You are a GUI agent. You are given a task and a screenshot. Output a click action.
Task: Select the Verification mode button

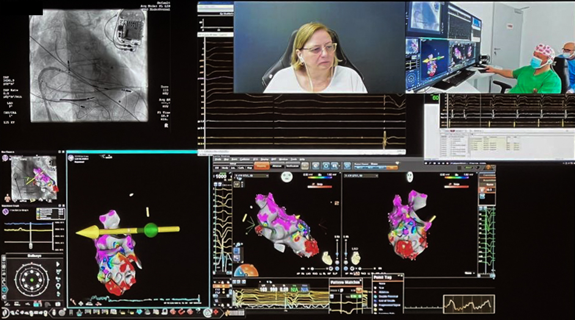tap(292, 166)
